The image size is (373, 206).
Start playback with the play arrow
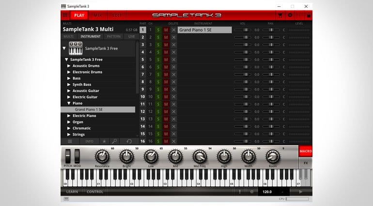301,192
